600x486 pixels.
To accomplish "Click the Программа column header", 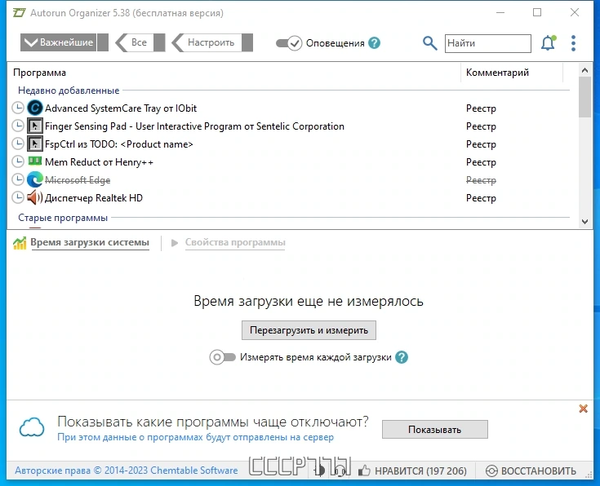I will (39, 73).
